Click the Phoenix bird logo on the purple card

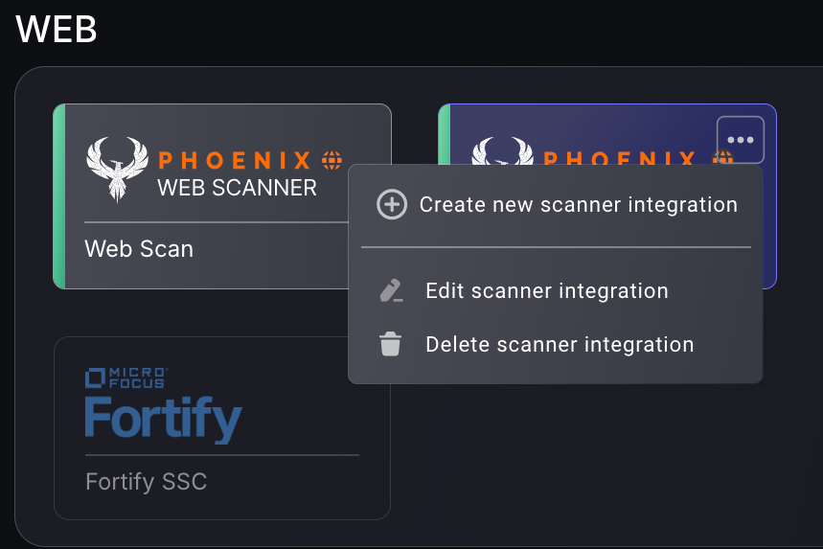click(x=502, y=152)
